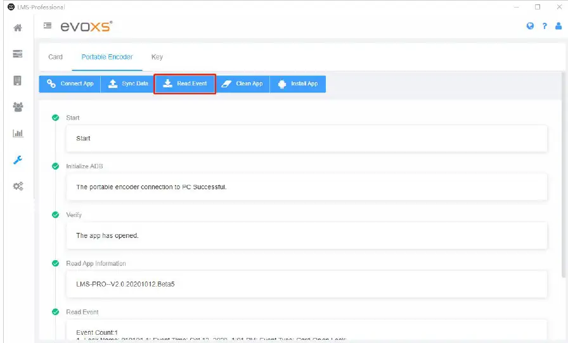
Task: Open the user account icon
Action: click(558, 26)
